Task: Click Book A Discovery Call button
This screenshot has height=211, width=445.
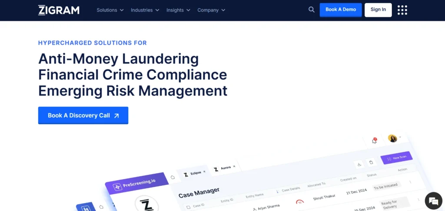Action: click(x=83, y=115)
